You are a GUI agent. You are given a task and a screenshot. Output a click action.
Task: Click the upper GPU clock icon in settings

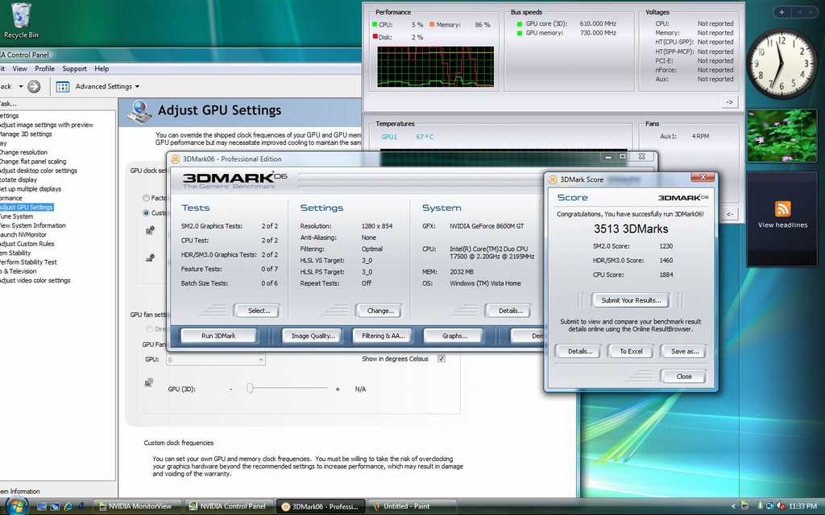150,229
